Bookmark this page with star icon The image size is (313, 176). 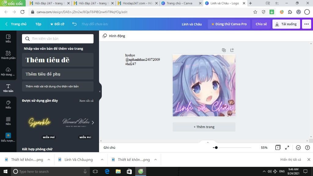(255, 12)
